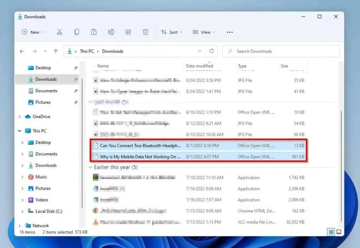Open the pinned Documents folder with the pin icon

(x=47, y=91)
